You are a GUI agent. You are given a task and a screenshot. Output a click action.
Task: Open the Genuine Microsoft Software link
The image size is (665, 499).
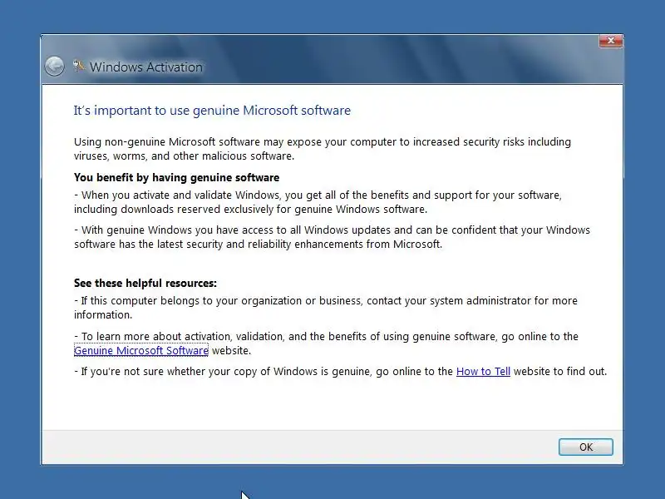click(x=141, y=350)
